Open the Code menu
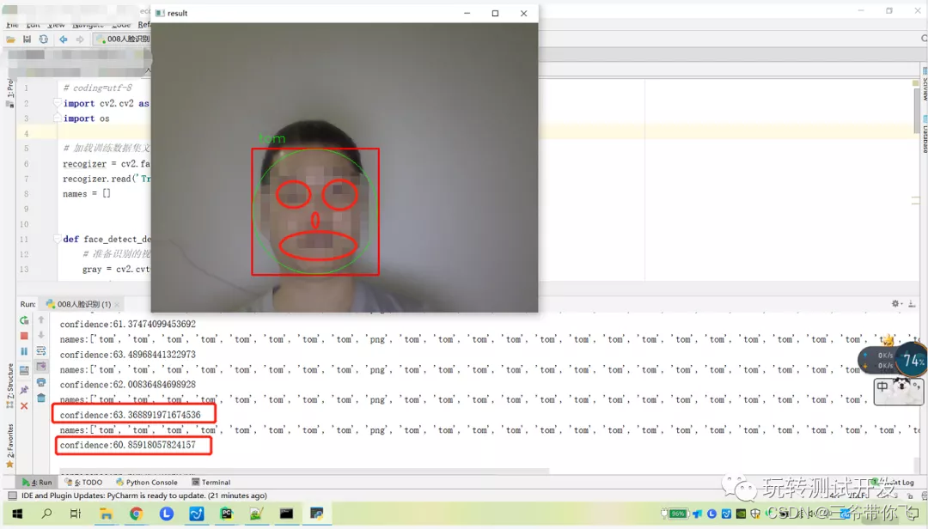 121,25
